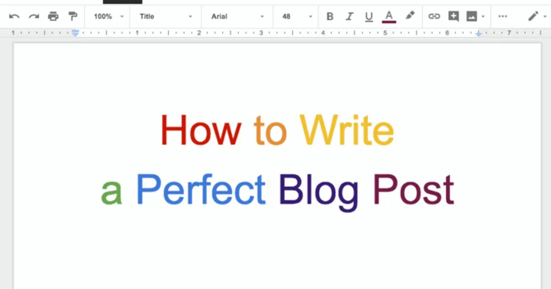Click the orange word "to"
This screenshot has height=289, width=551.
270,131
